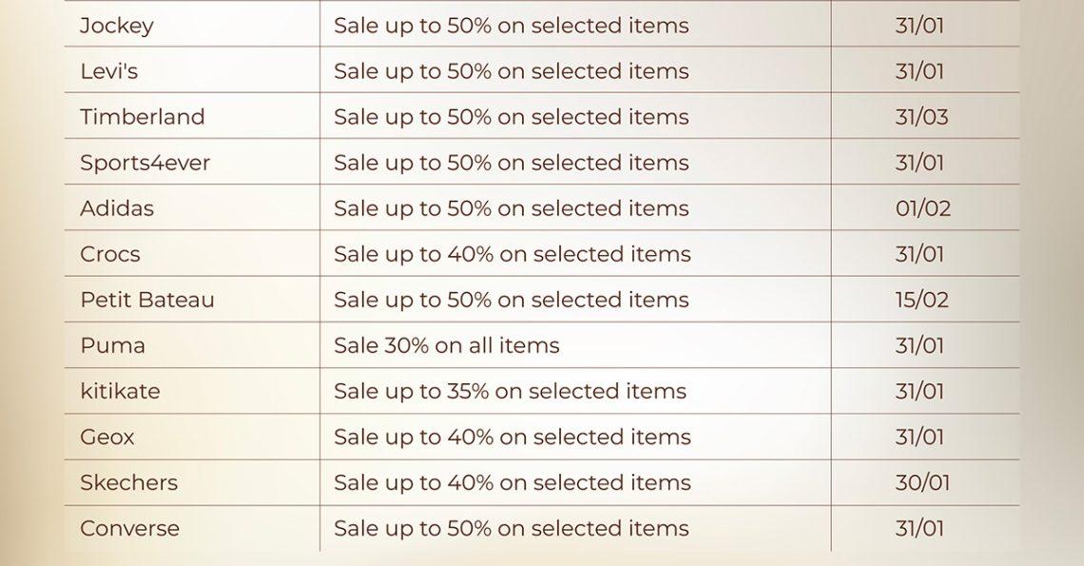Click the Skechers brand name
Viewport: 1084px width, 566px height.
point(128,482)
